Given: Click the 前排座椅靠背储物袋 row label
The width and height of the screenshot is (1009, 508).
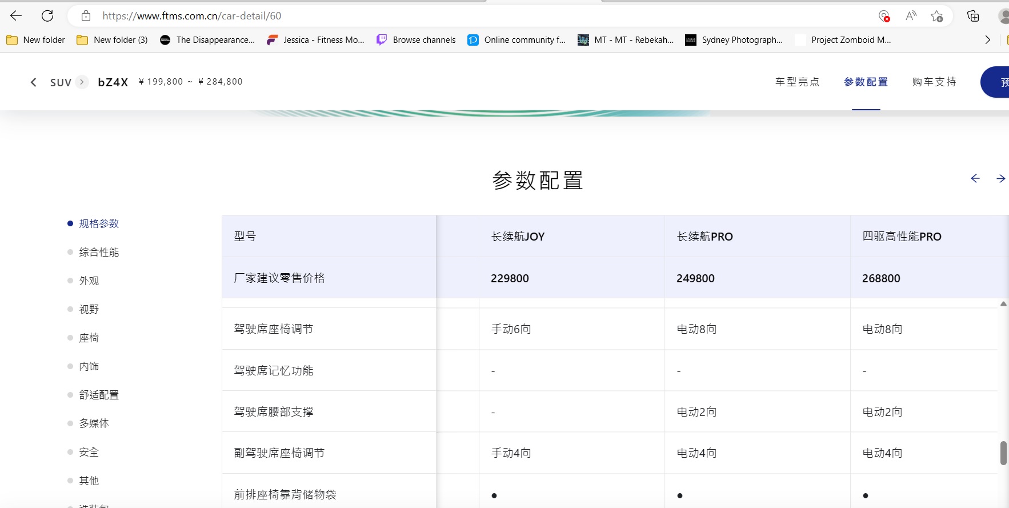Looking at the screenshot, I should click(x=285, y=495).
